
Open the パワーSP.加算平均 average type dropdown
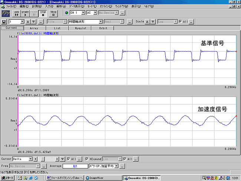click(116, 166)
